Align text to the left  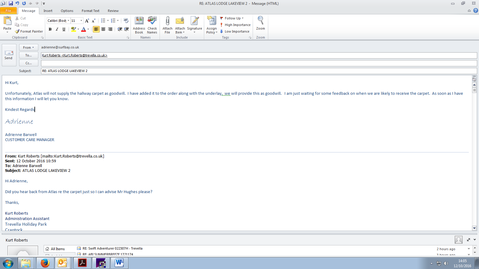96,29
